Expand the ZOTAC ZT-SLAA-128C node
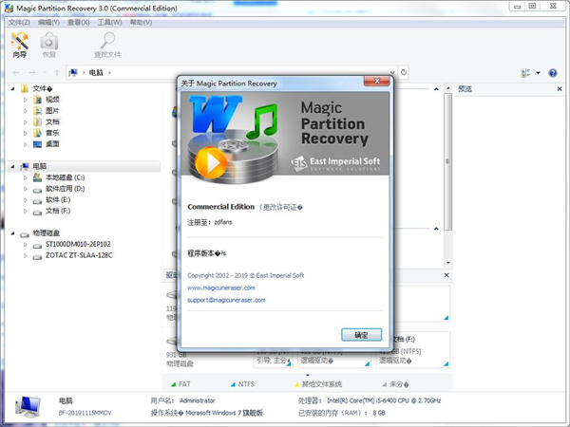 [x=25, y=255]
